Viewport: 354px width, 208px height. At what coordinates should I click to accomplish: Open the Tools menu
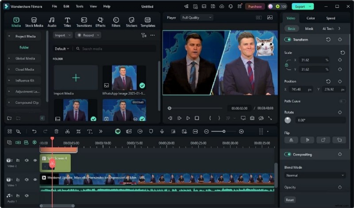pyautogui.click(x=79, y=7)
